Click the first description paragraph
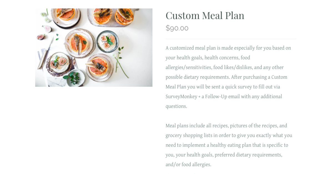The height and width of the screenshot is (174, 333). (228, 77)
